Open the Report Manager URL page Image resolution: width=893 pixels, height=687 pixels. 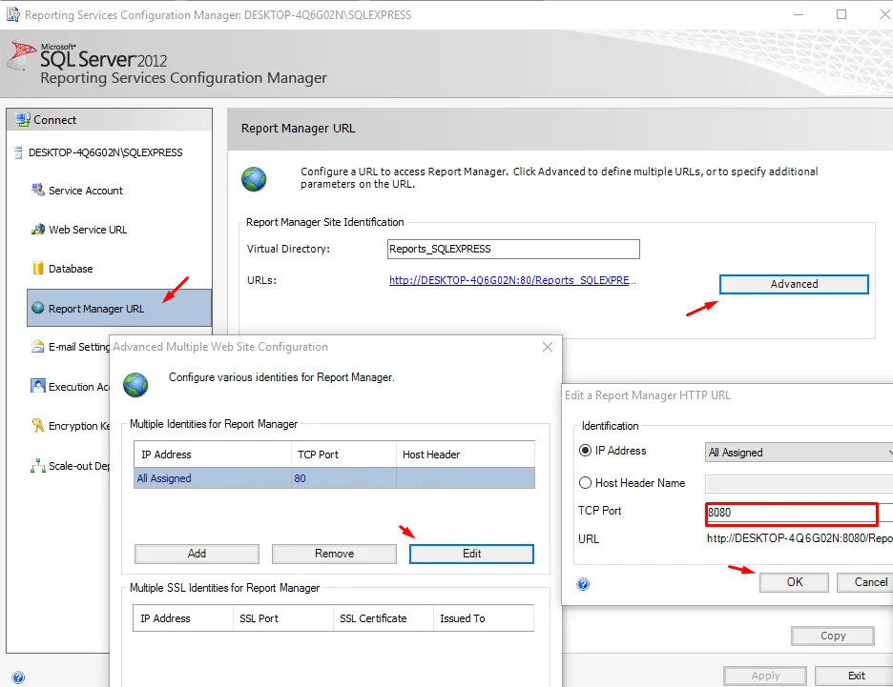coord(119,308)
